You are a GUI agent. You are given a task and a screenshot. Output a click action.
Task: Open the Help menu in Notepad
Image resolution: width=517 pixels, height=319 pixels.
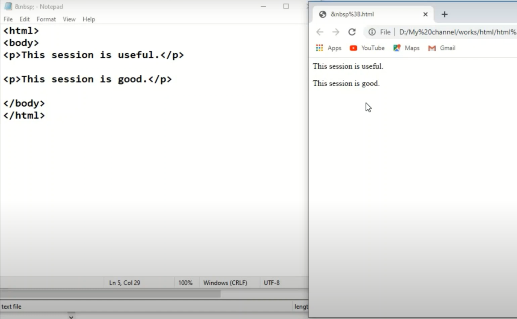click(x=89, y=19)
